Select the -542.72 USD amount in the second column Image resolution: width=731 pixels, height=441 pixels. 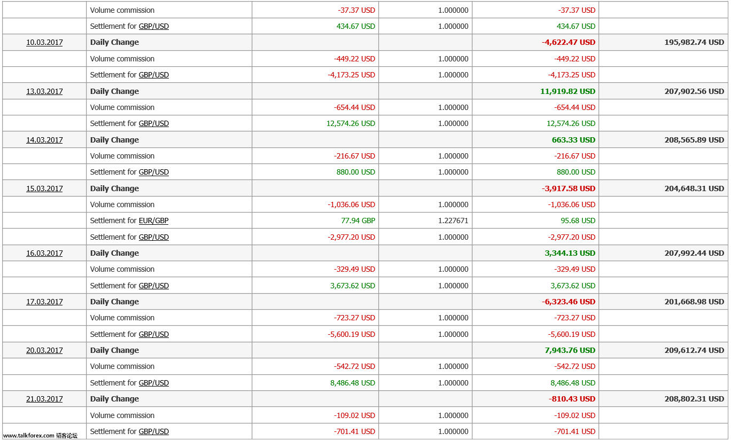click(354, 366)
